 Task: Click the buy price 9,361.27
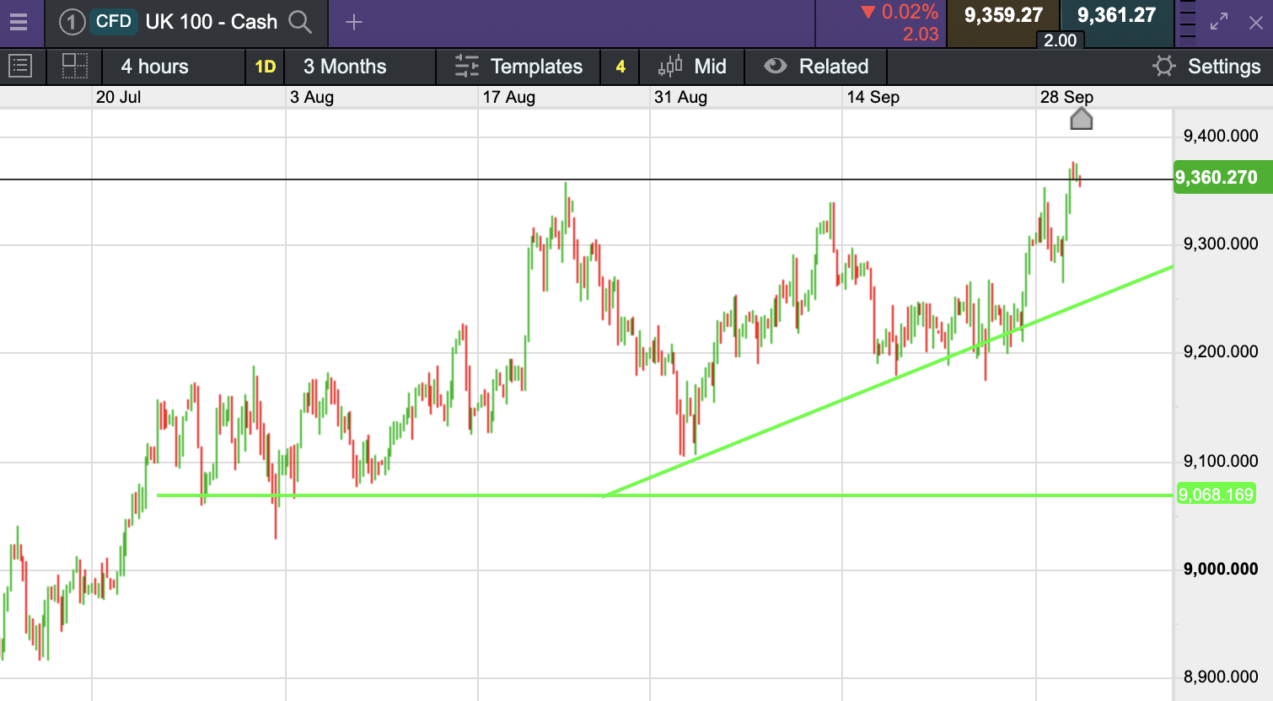pos(1116,15)
